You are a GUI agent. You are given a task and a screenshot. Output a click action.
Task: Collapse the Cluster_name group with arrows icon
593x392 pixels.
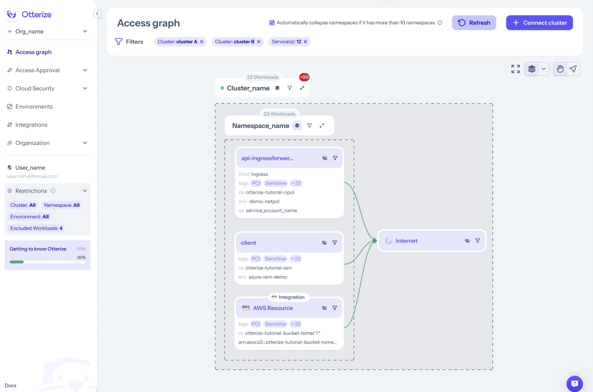pyautogui.click(x=302, y=88)
